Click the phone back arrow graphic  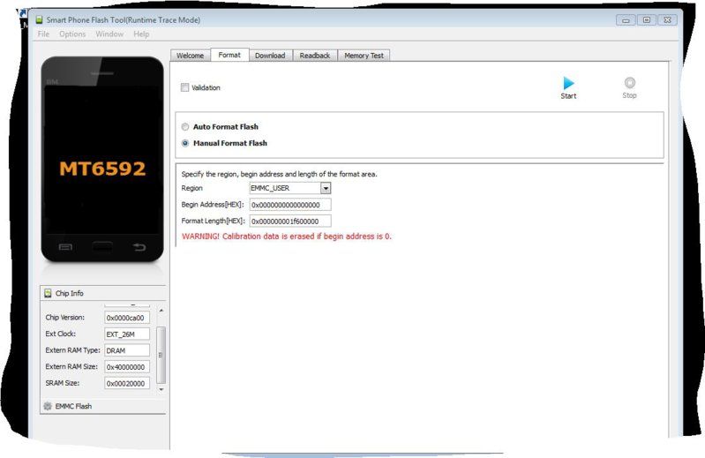[139, 247]
